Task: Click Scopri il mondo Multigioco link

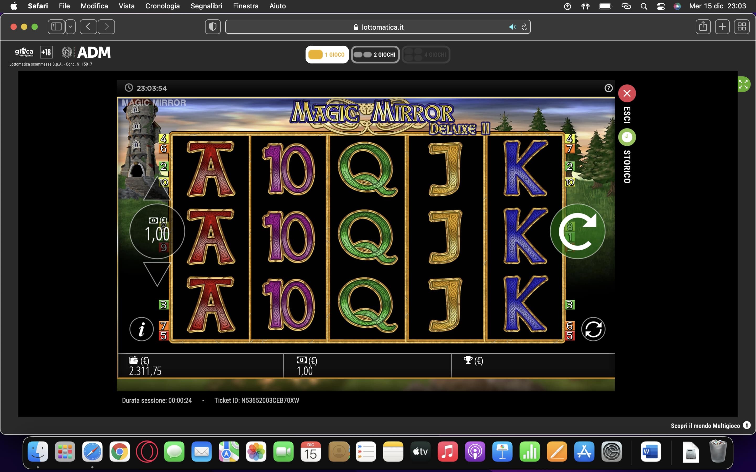Action: coord(705,426)
